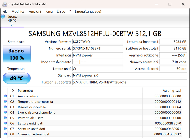Click the Modo trasferimento field
Image resolution: width=190 pixels, height=138 pixels.
[98, 62]
